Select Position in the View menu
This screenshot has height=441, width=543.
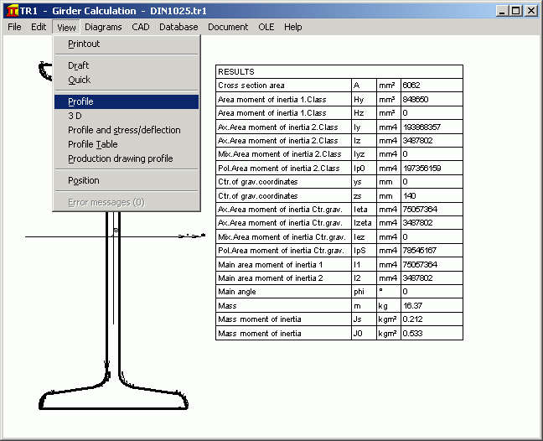pyautogui.click(x=127, y=180)
